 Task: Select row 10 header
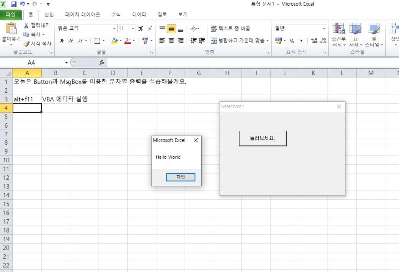click(6, 160)
